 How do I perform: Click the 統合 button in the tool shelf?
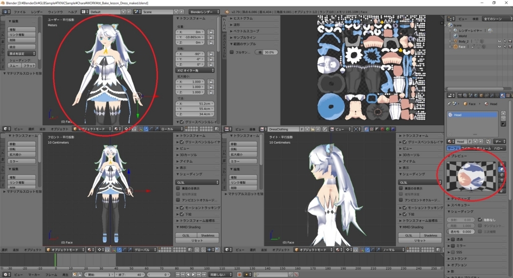(22, 47)
